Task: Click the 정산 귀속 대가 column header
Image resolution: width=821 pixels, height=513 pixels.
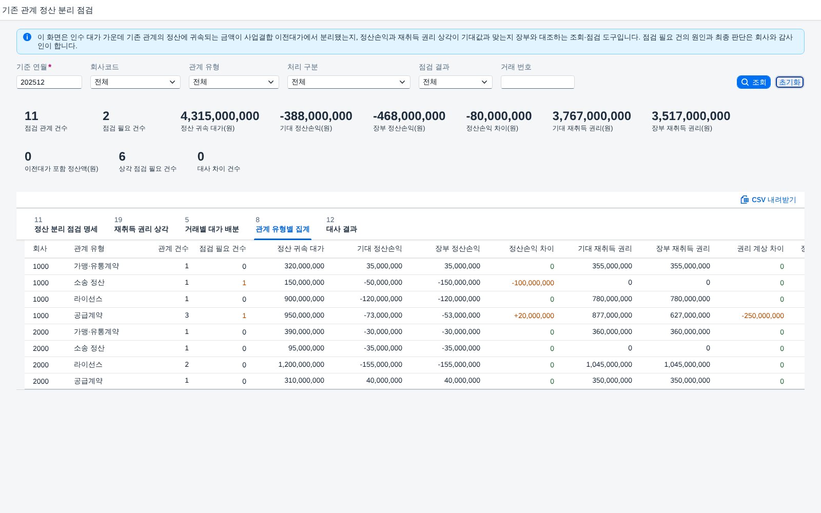Action: tap(301, 249)
